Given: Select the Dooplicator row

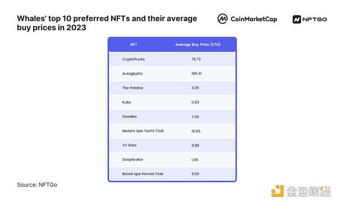Looking at the screenshot, I should pyautogui.click(x=172, y=159).
